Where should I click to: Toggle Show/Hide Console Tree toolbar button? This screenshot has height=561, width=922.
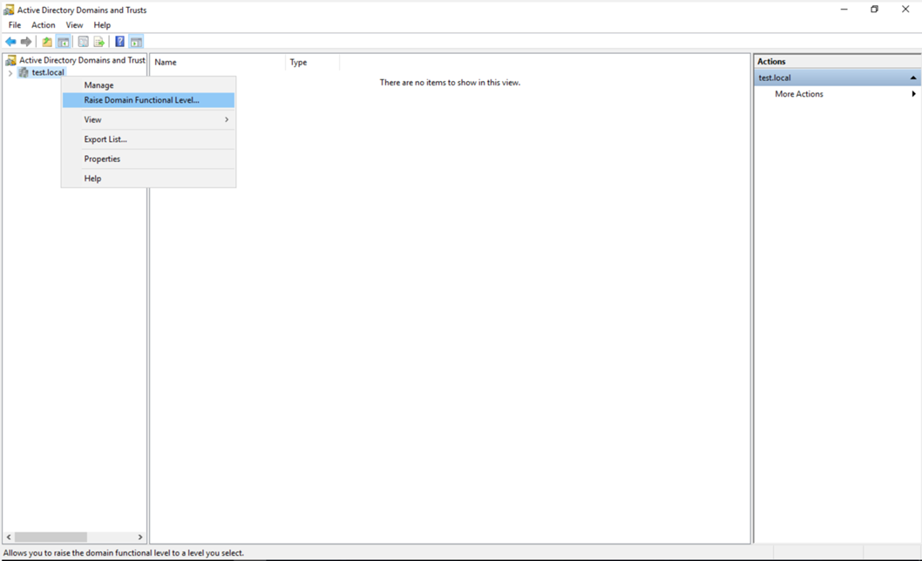(64, 42)
